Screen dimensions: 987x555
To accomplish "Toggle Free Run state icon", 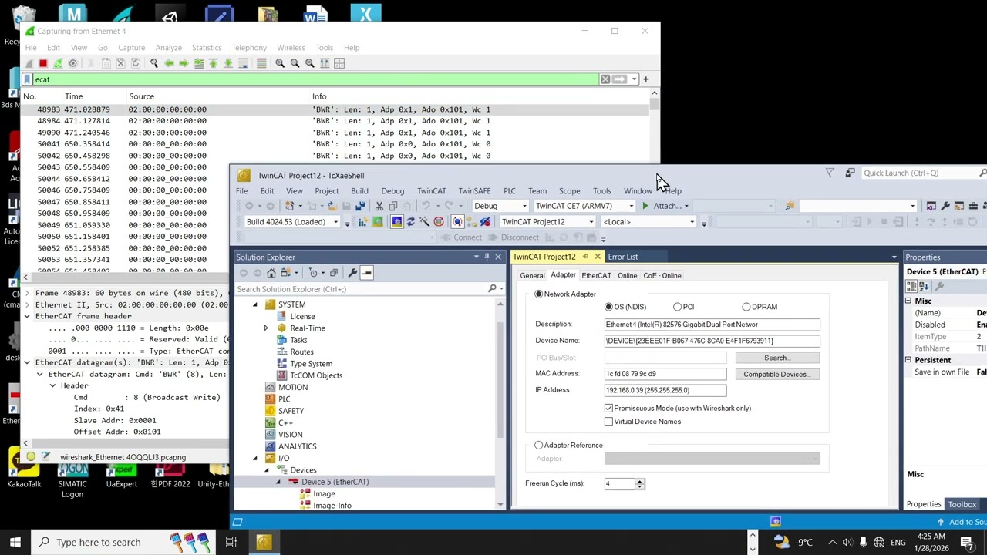I will (x=439, y=222).
